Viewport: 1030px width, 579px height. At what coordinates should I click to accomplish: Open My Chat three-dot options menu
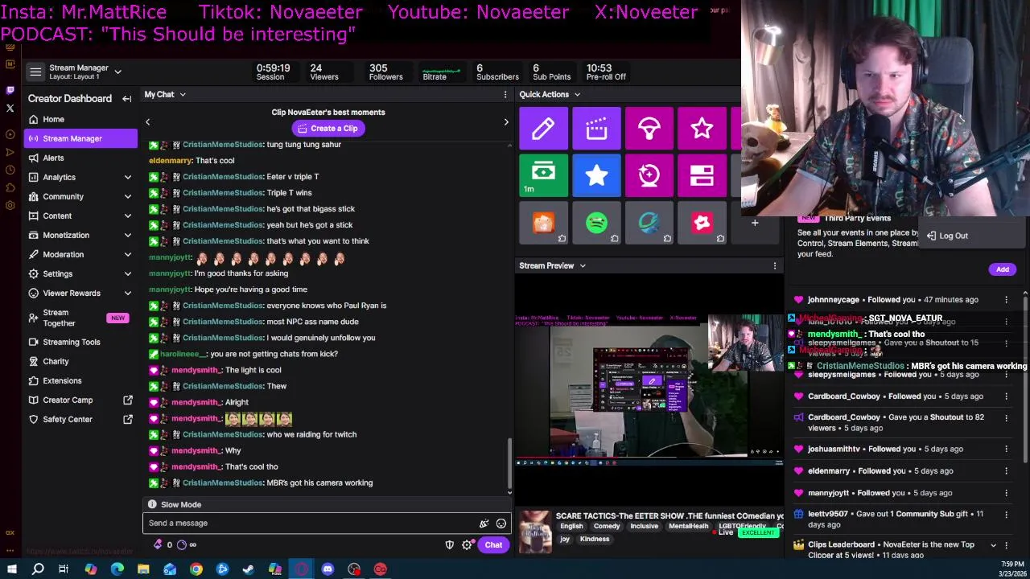[x=505, y=95]
